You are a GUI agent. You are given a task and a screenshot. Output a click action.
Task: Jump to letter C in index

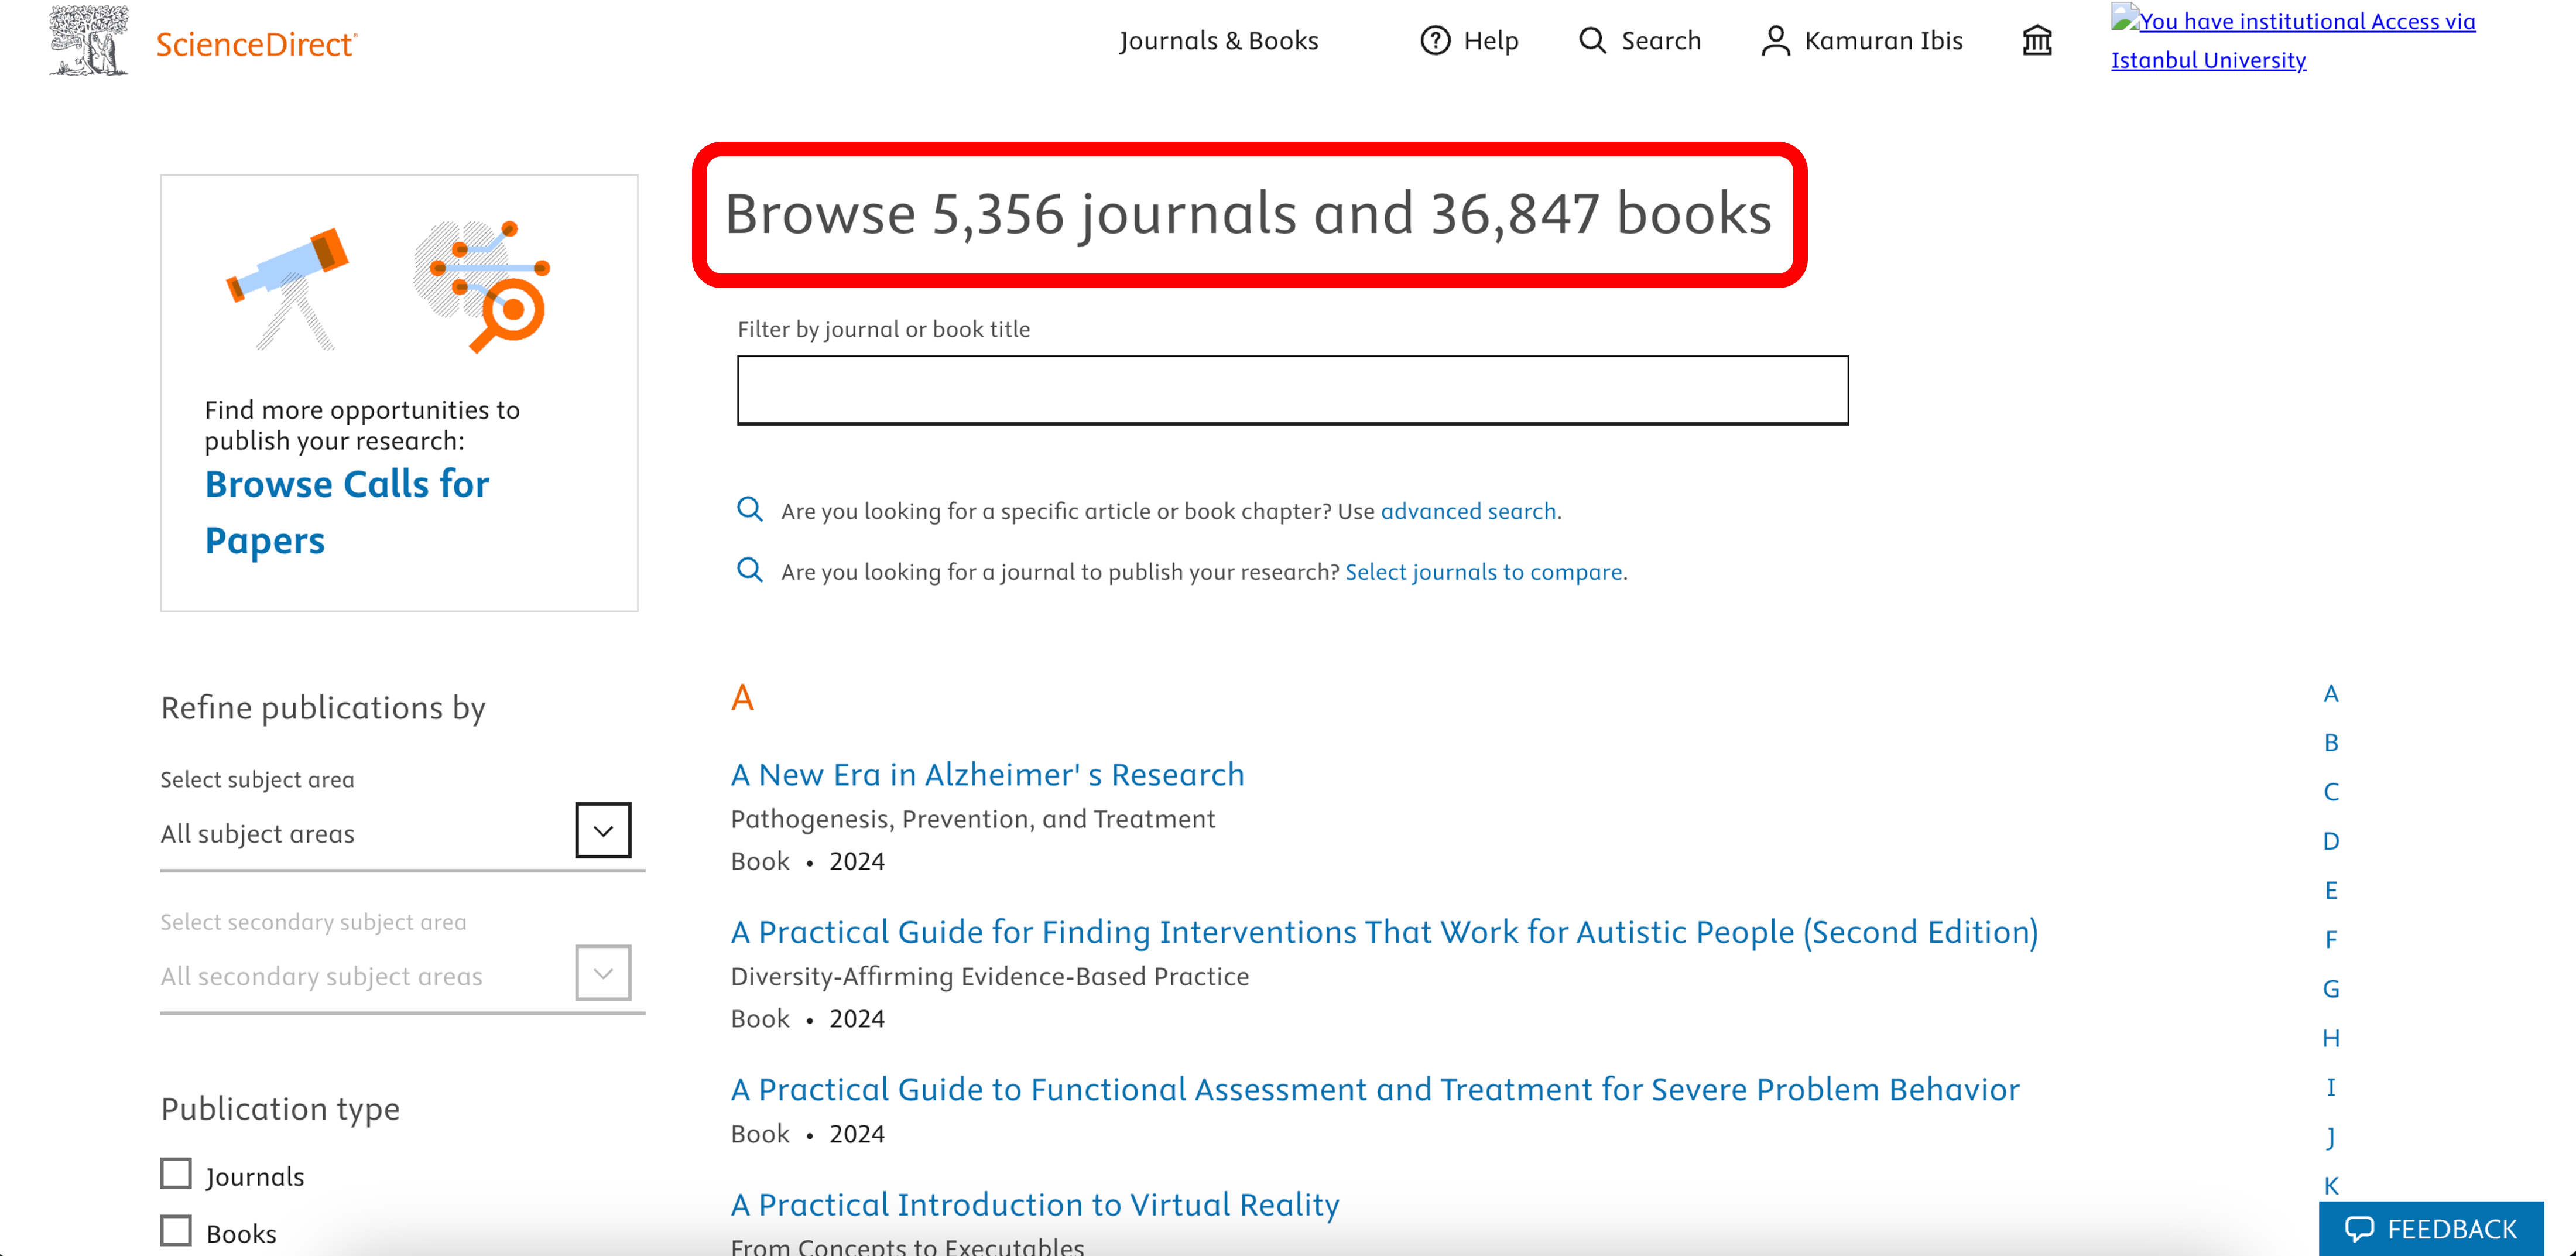pyautogui.click(x=2331, y=792)
